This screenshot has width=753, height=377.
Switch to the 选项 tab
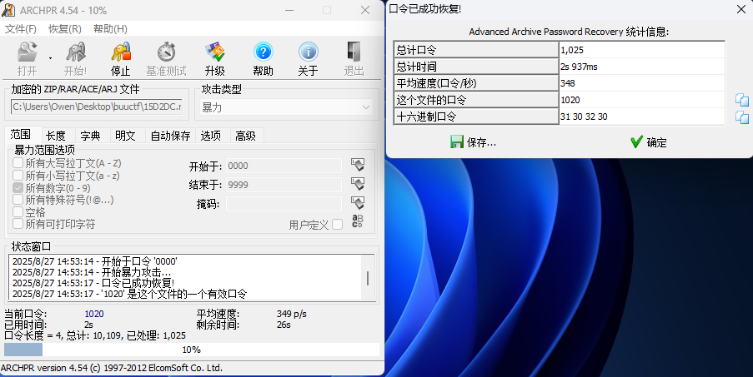click(211, 136)
